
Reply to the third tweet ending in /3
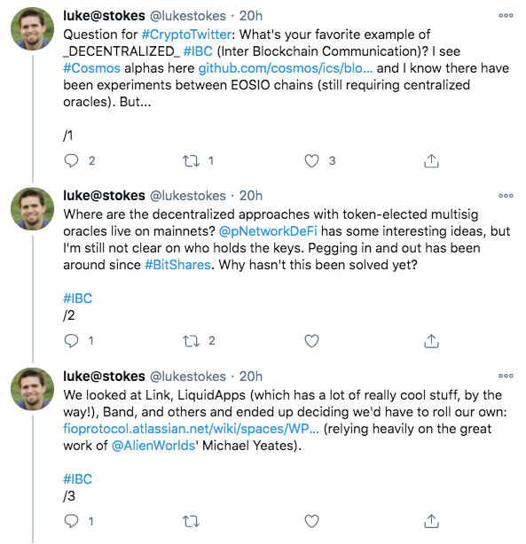click(71, 521)
